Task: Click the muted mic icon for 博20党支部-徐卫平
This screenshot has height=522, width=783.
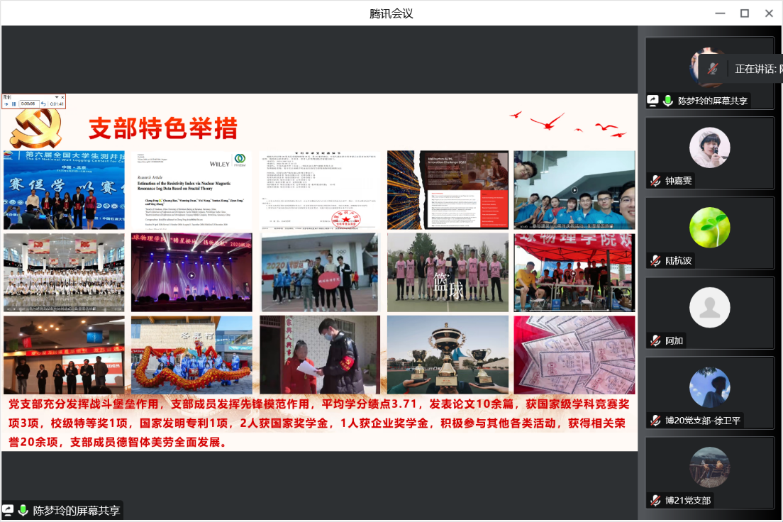Action: (x=655, y=421)
